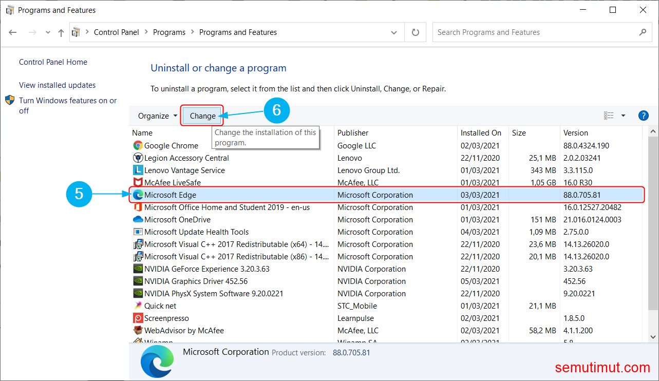659x381 pixels.
Task: Click NVIDIA Graphics Driver date 05/03/2021
Action: 480,281
